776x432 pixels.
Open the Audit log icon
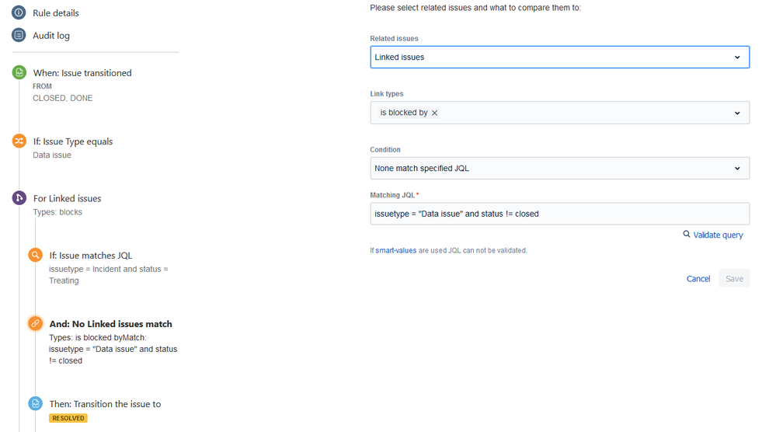click(x=19, y=35)
